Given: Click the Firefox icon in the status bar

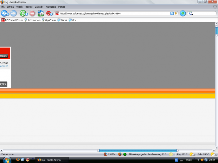Looking at the screenshot, I should (120, 154).
